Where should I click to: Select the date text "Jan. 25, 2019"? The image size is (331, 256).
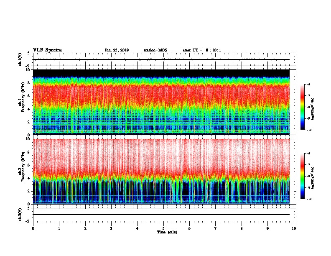tap(117, 50)
